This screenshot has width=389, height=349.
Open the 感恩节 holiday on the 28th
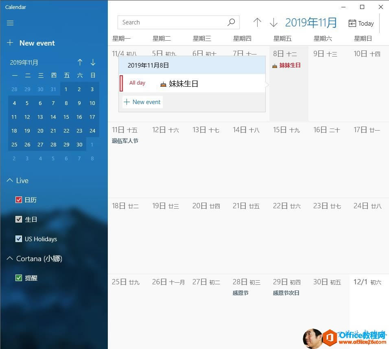[240, 293]
